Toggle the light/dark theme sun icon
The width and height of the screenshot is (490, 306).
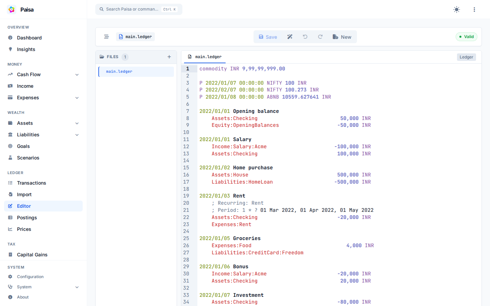coord(457,10)
